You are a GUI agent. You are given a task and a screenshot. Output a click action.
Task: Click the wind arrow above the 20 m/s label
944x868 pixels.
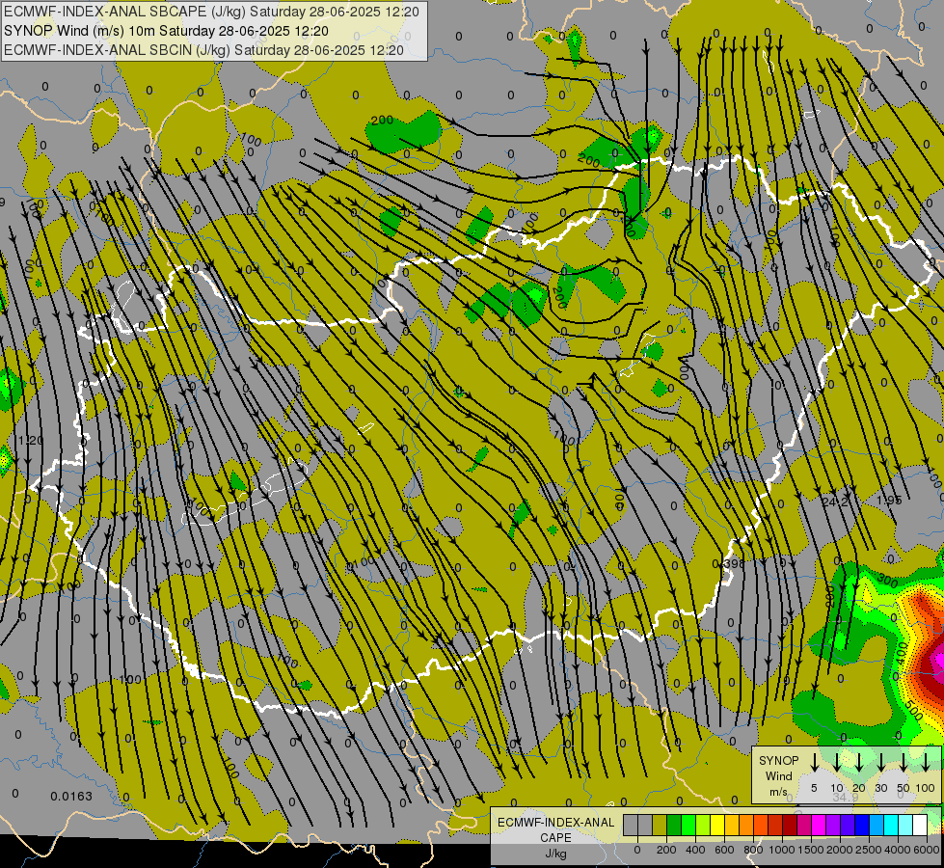858,763
